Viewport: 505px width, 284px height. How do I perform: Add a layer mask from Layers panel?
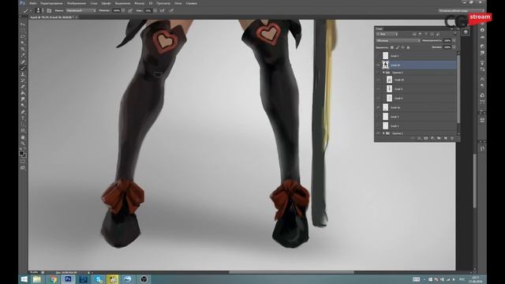[426, 138]
